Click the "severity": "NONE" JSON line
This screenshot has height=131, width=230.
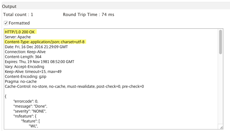click(x=30, y=111)
